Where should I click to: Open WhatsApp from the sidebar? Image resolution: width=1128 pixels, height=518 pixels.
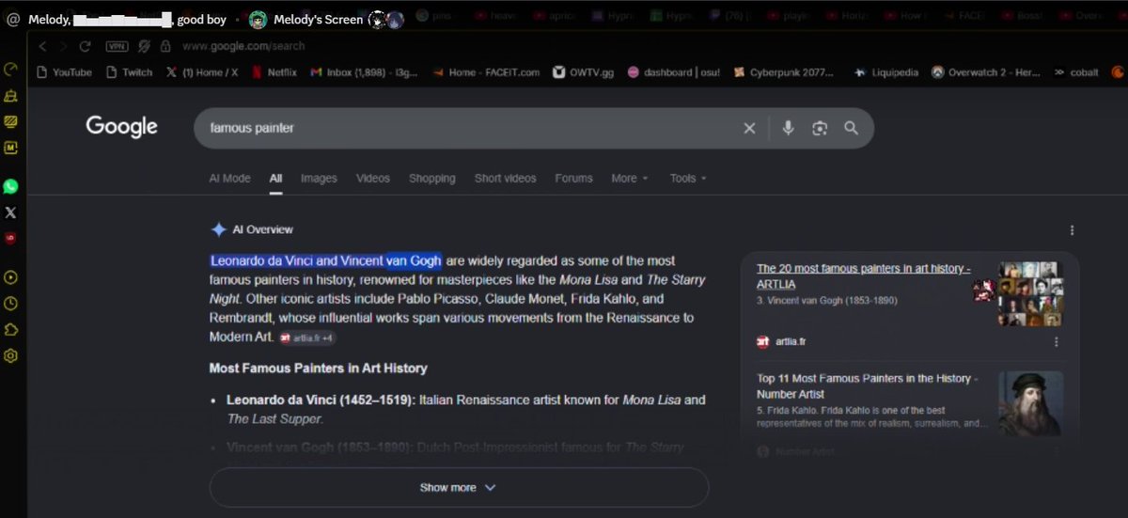click(x=11, y=186)
